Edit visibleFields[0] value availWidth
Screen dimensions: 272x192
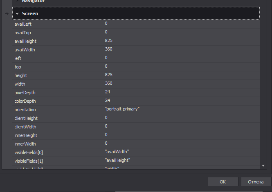pos(117,152)
